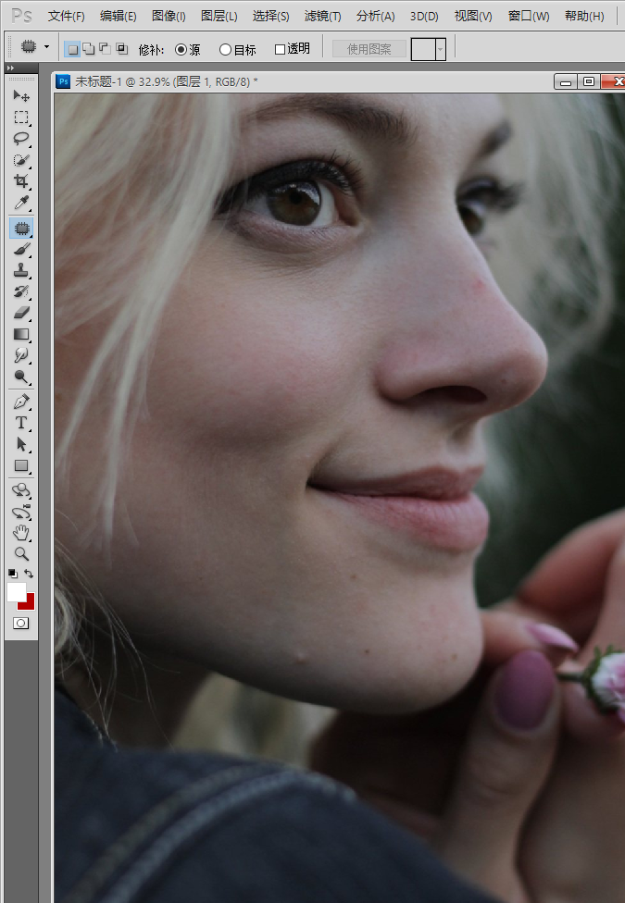625x903 pixels.
Task: Open the 帮助(H) menu
Action: click(584, 16)
